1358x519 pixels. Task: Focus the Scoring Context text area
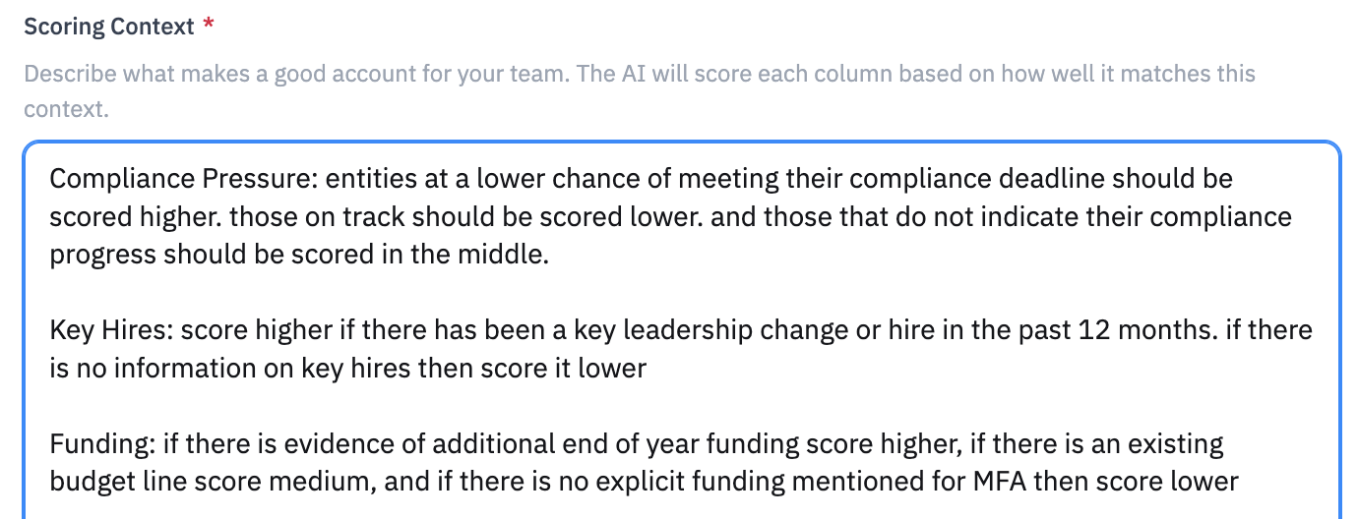click(681, 331)
